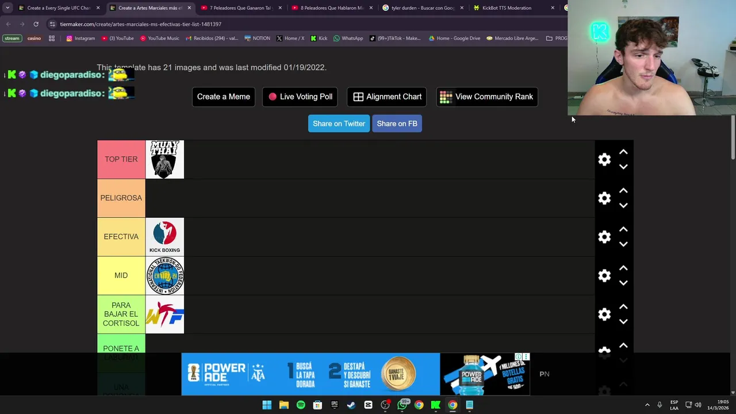The width and height of the screenshot is (736, 414).
Task: Open Spotify from the taskbar
Action: click(x=301, y=405)
